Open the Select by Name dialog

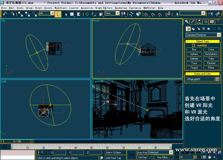click(65, 14)
